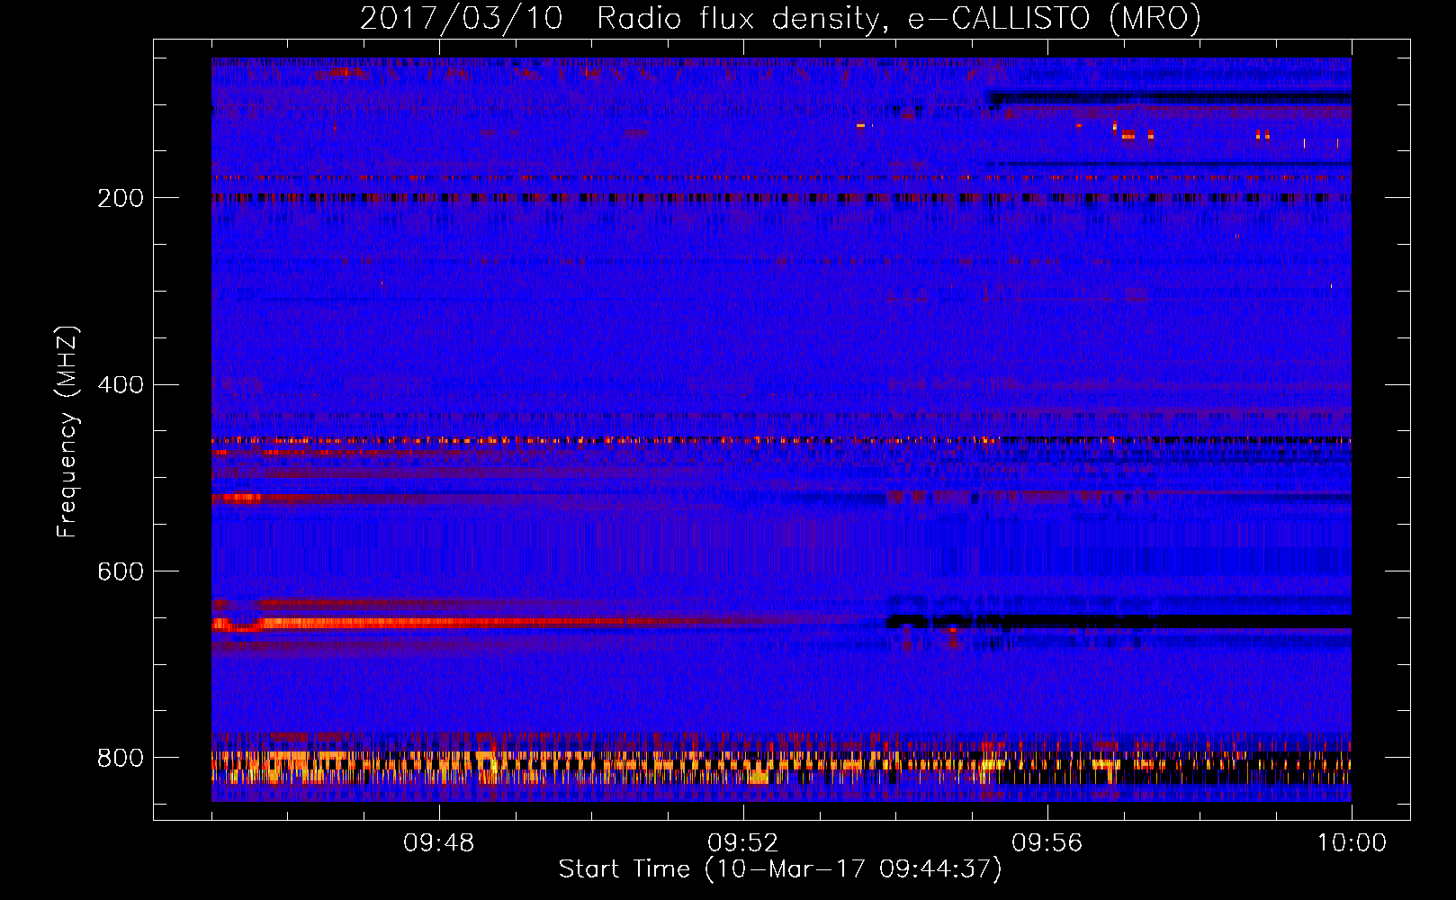Click the 'Frequency (MHZ)' y-axis label
The width and height of the screenshot is (1456, 900).
67,431
